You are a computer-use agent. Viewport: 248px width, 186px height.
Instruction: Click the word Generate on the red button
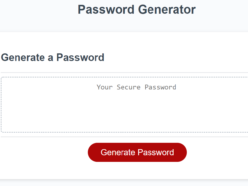click(x=118, y=152)
